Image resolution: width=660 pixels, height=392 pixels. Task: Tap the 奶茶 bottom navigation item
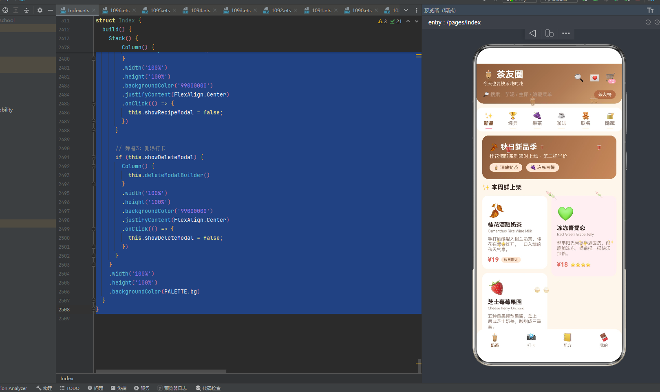pyautogui.click(x=494, y=340)
